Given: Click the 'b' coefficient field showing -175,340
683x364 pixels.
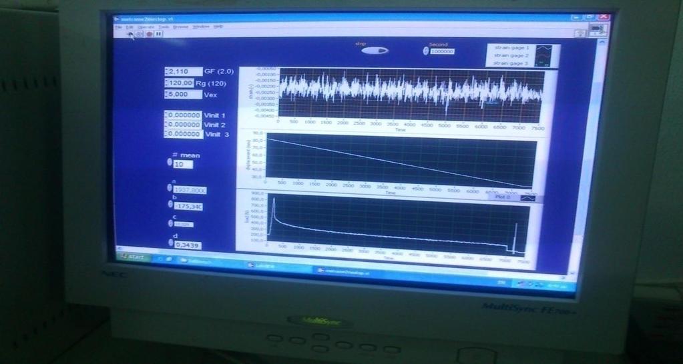Looking at the screenshot, I should (x=188, y=207).
